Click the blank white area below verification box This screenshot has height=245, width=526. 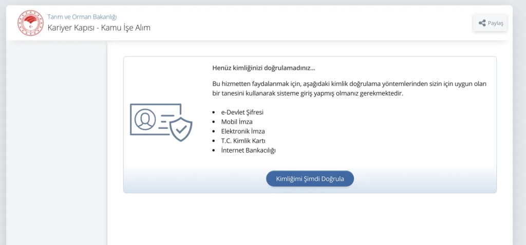pos(310,219)
